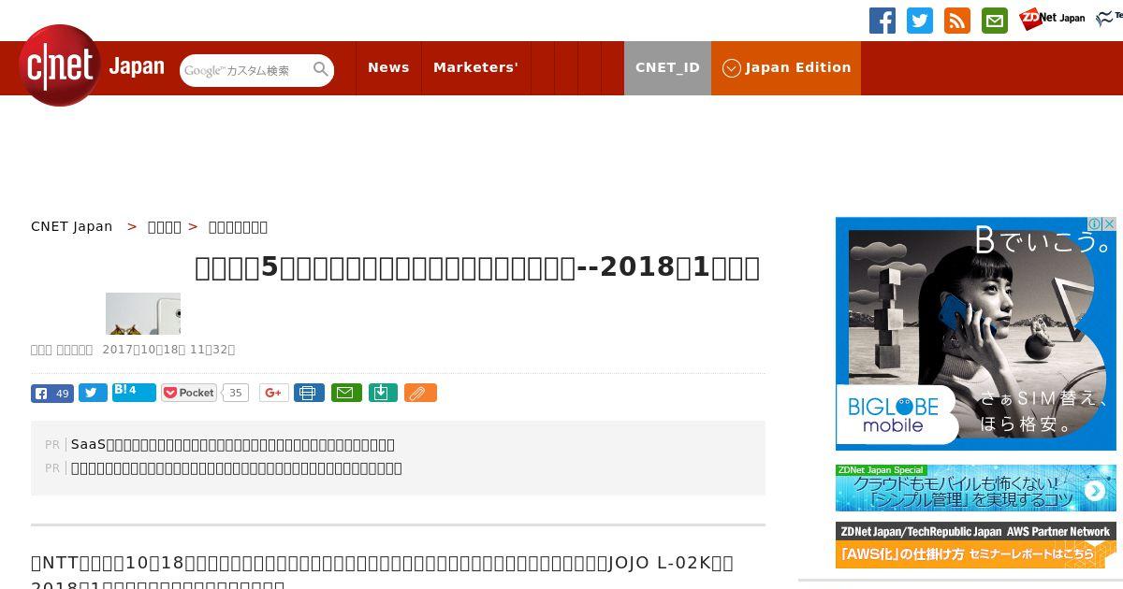Close the BIGLOBE ad with X icon

point(1109,224)
